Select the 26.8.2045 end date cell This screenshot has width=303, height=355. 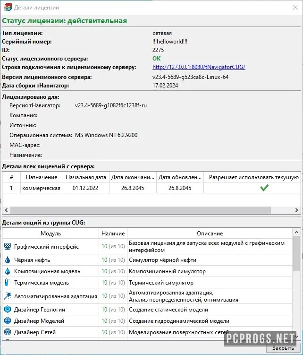(x=133, y=188)
